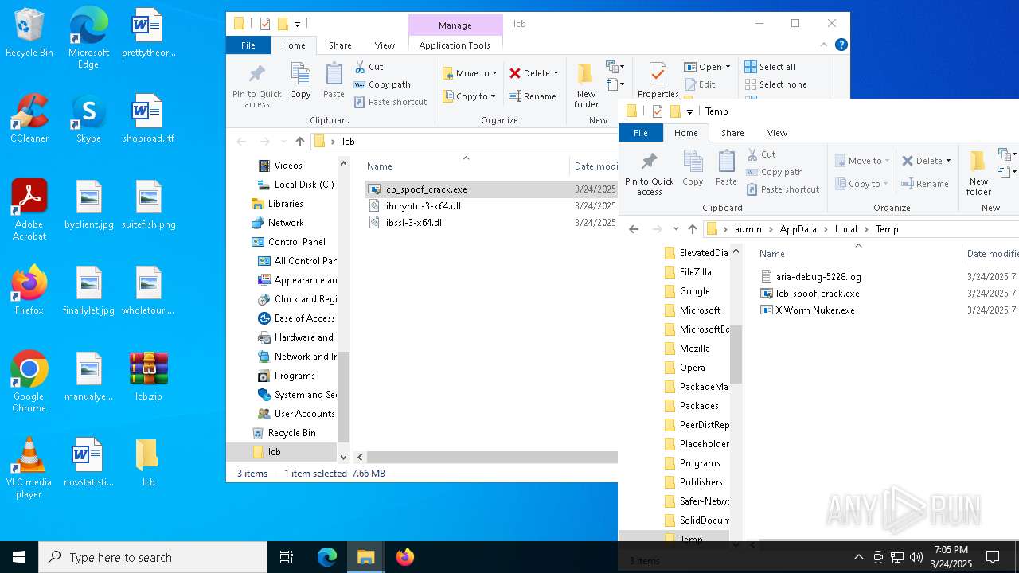
Task: Open Recycle Bin on desktop
Action: pyautogui.click(x=29, y=33)
